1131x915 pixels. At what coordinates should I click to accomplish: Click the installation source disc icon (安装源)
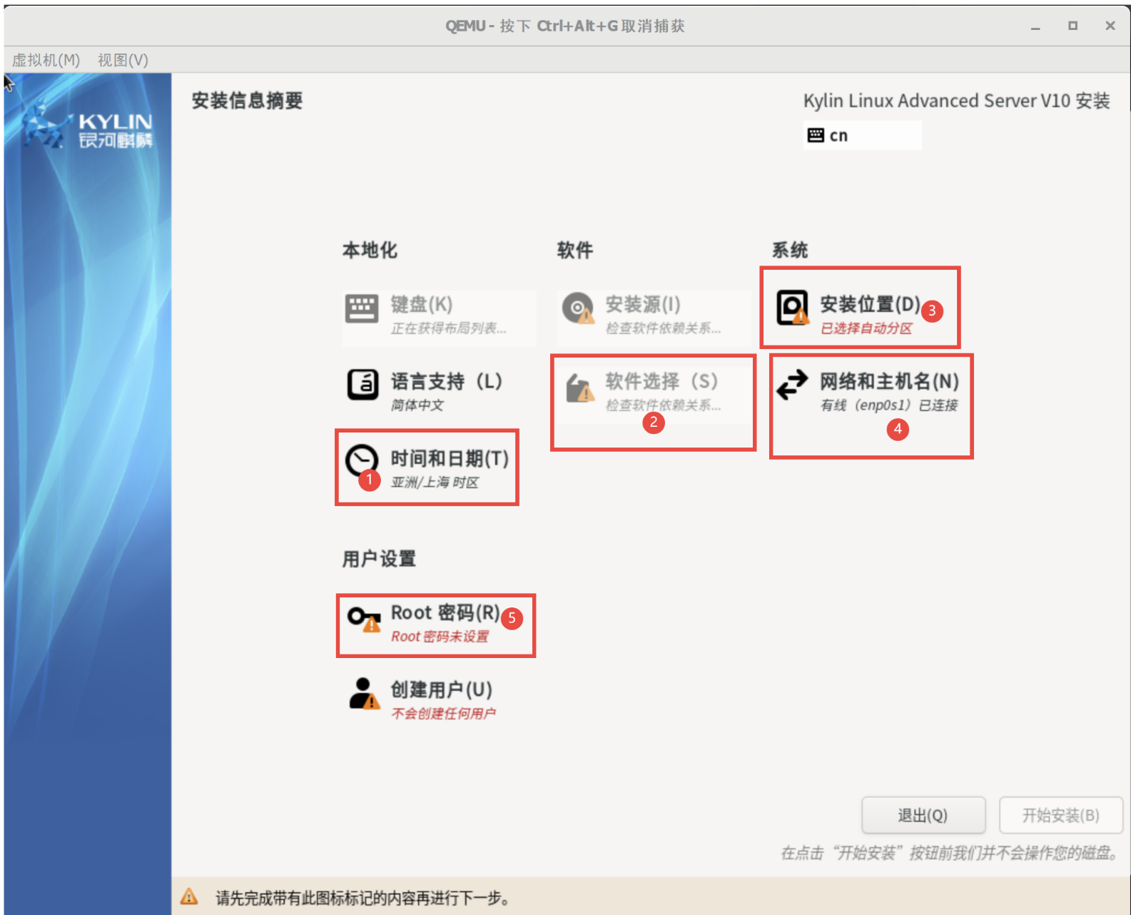tap(578, 308)
